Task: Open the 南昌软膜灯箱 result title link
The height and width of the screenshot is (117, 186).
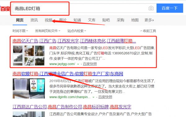Action: tap(68, 74)
